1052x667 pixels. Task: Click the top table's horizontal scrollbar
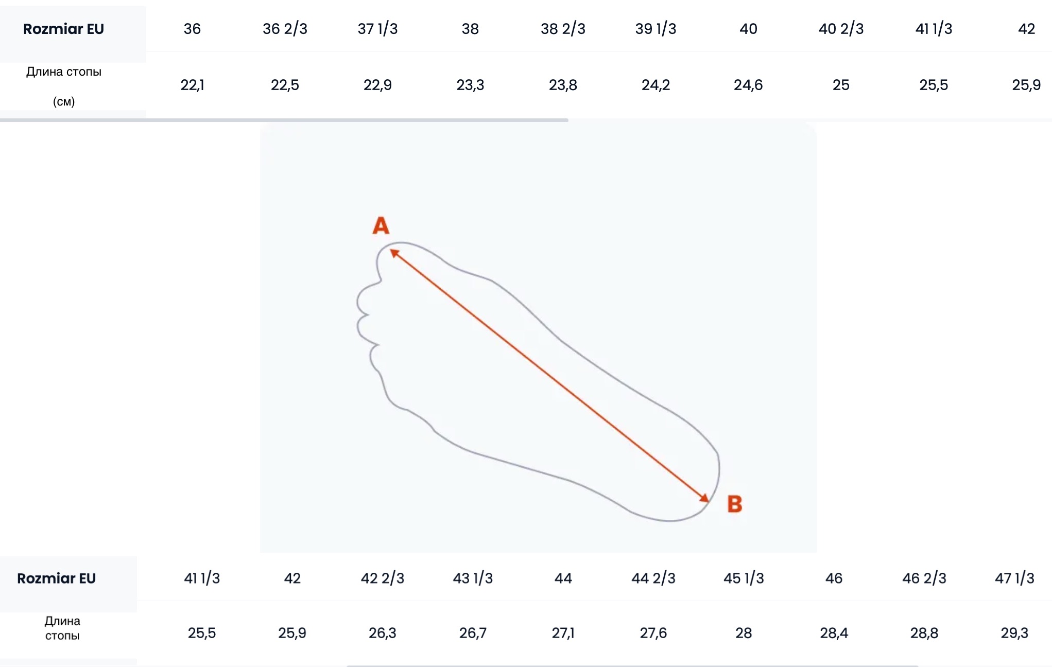pos(284,120)
